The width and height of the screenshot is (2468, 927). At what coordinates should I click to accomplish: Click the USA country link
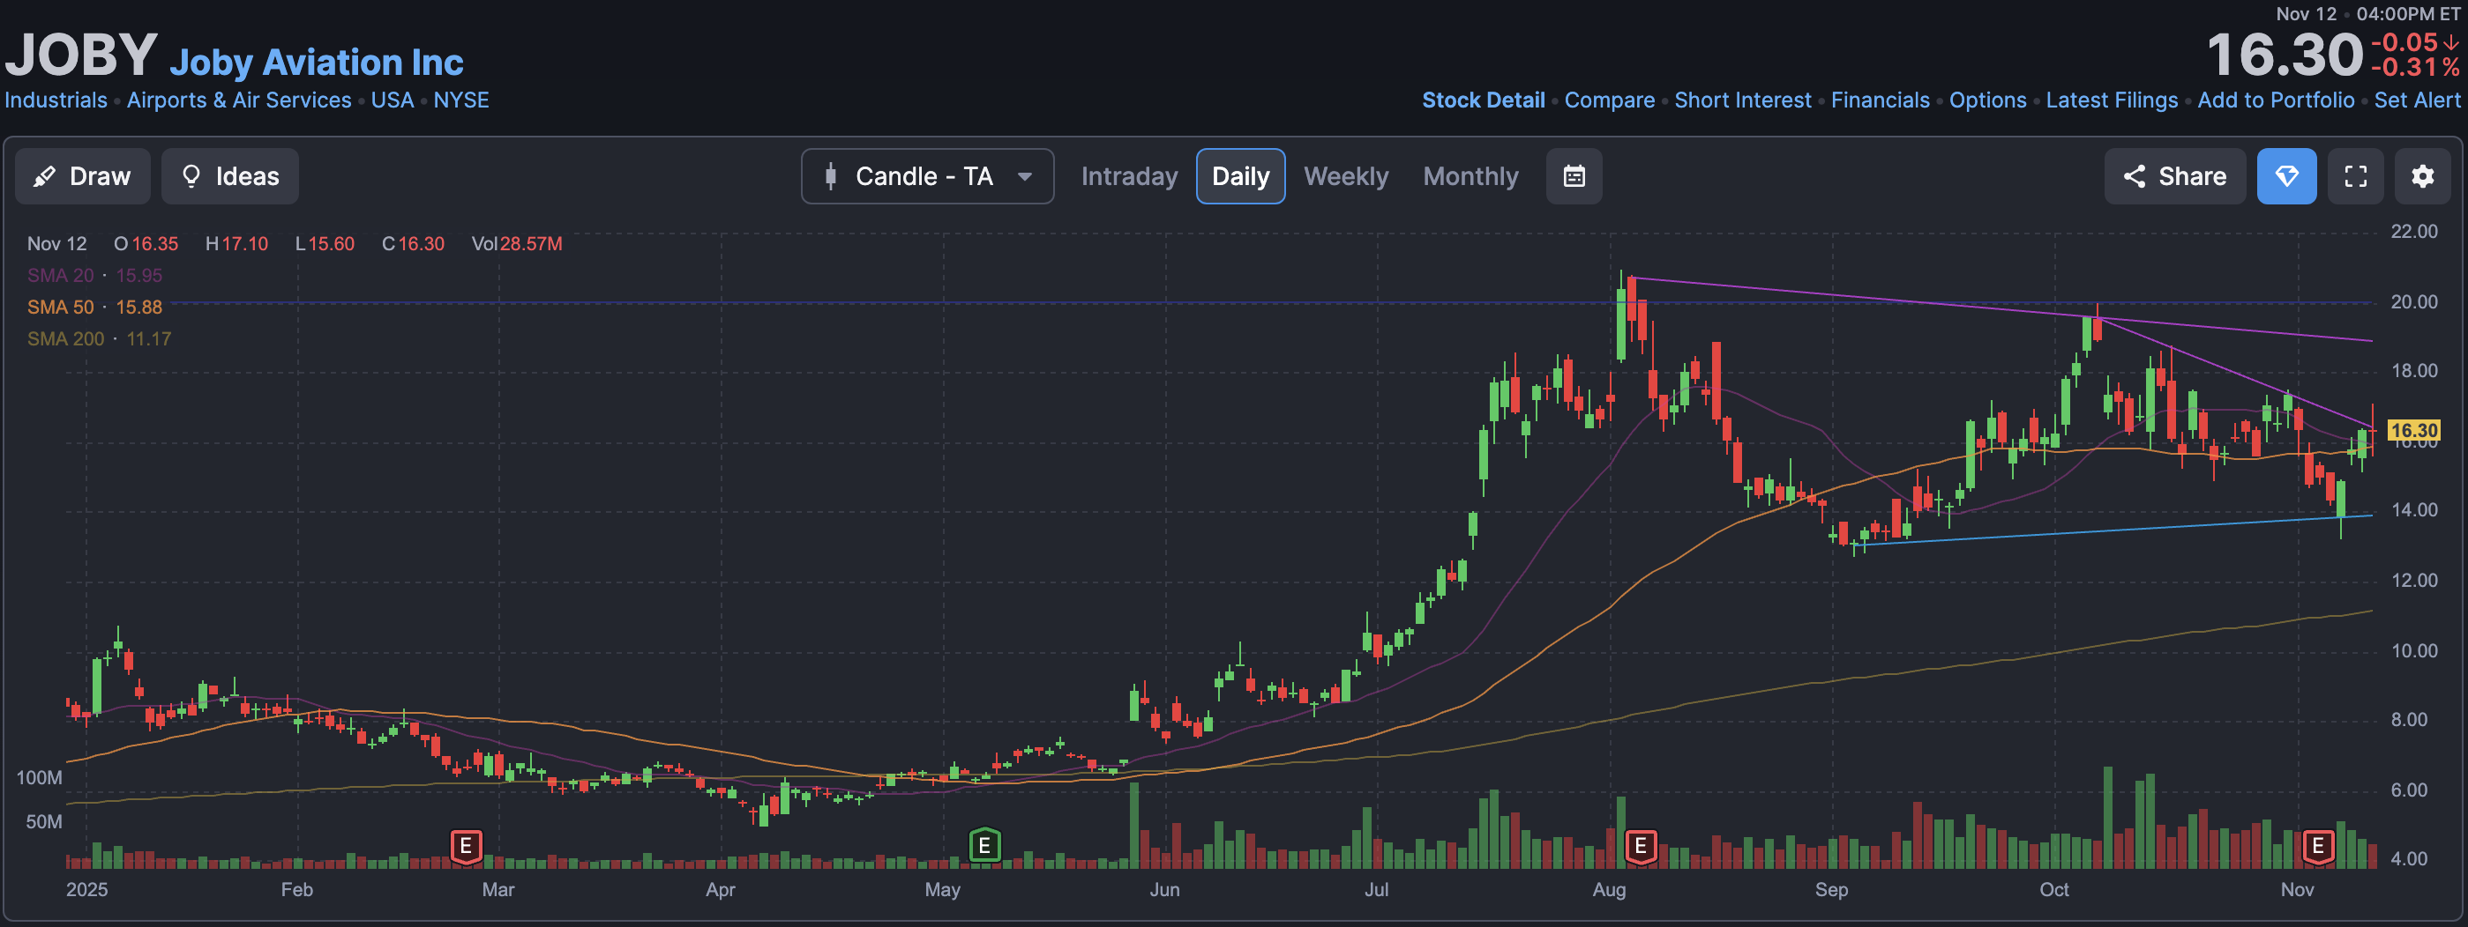(392, 100)
